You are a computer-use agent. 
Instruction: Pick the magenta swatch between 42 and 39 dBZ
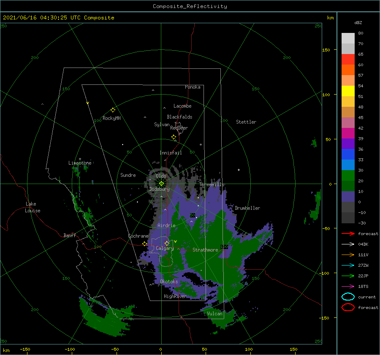coord(348,133)
